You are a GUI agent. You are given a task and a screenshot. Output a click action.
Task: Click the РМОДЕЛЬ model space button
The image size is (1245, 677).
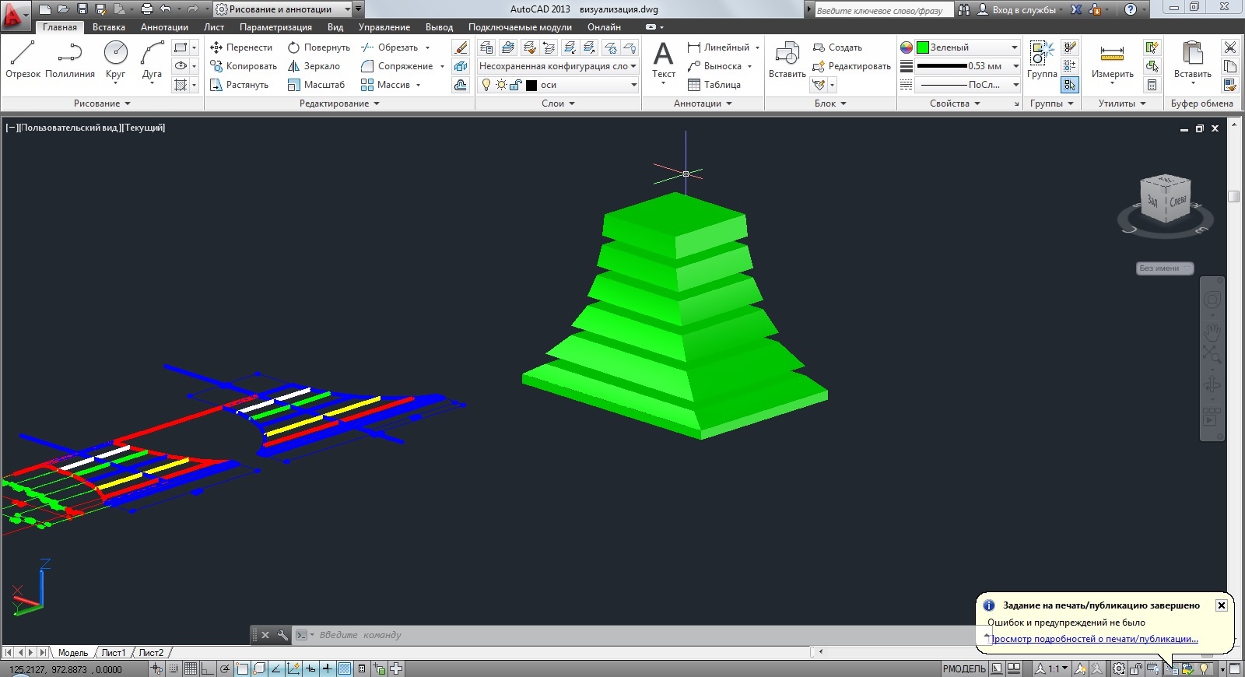[x=964, y=668]
